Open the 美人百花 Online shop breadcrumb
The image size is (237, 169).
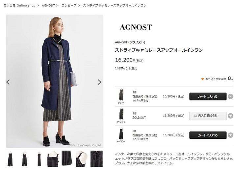tap(19, 6)
